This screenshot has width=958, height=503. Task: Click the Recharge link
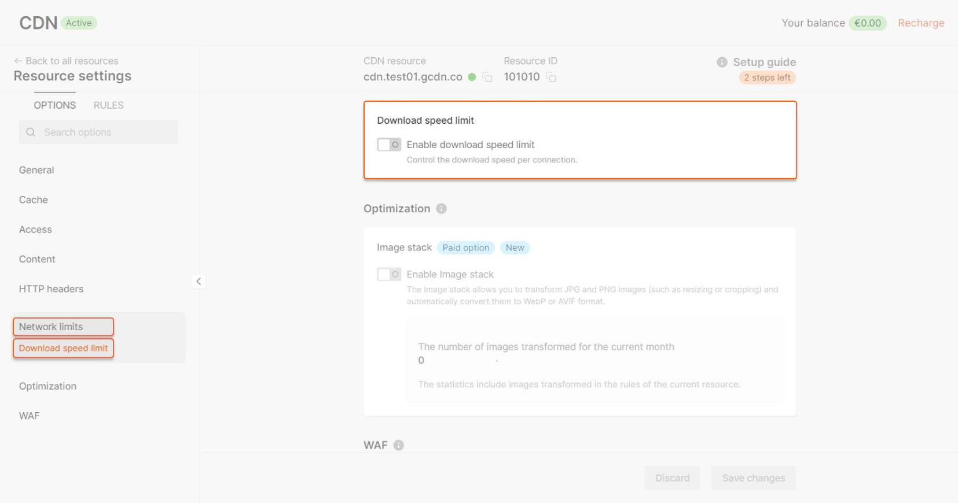coord(920,23)
